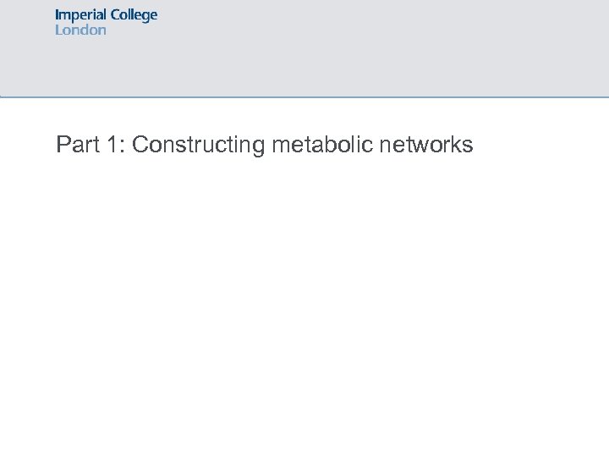Screen dimensions: 609x457
Task: Select the slide title text line
Action: tap(264, 146)
